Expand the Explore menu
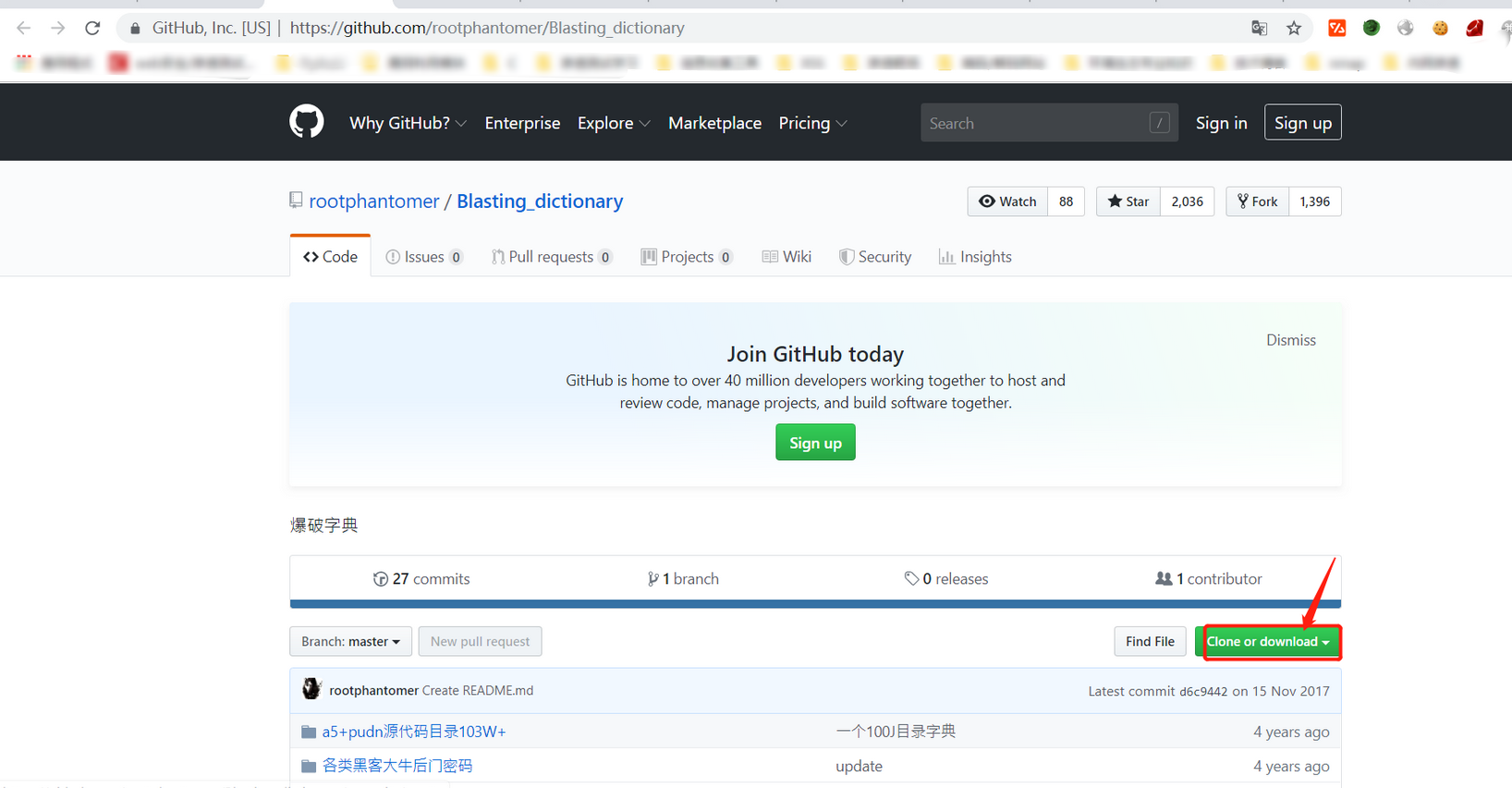 point(614,123)
